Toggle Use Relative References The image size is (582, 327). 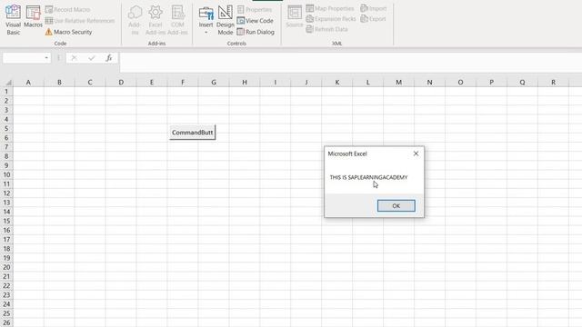coord(80,21)
